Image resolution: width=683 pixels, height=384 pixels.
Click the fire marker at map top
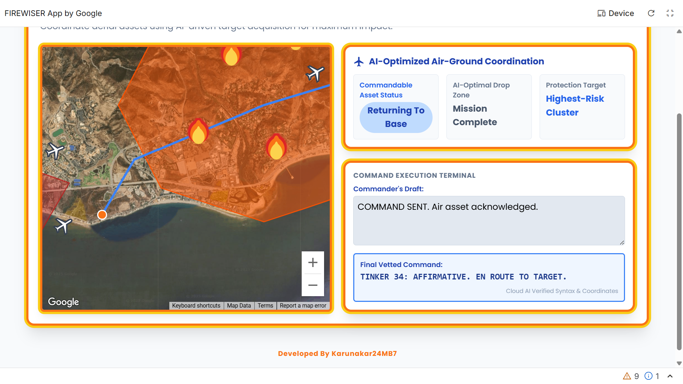coord(231,56)
